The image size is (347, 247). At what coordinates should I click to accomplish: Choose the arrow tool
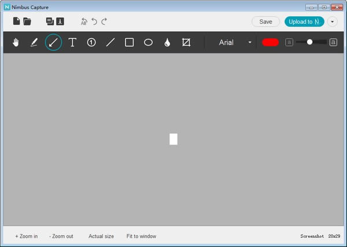click(53, 42)
